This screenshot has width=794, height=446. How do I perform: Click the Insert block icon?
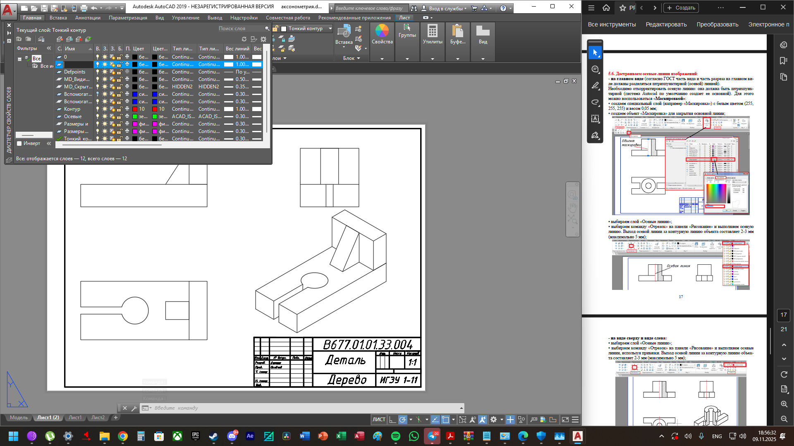point(343,31)
